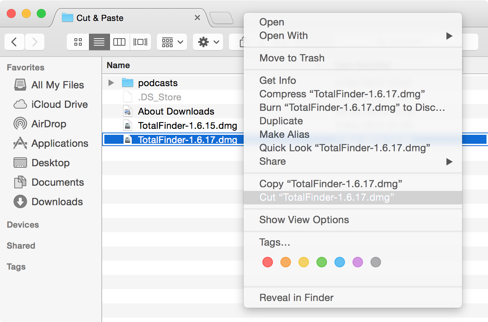The height and width of the screenshot is (322, 488).
Task: Open the Arrange items dropdown
Action: (172, 42)
